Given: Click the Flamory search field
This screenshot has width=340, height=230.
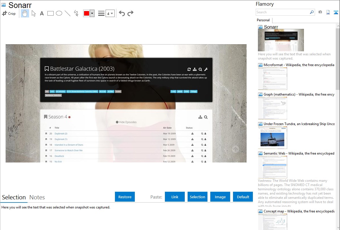Looking at the screenshot, I should [x=282, y=12].
